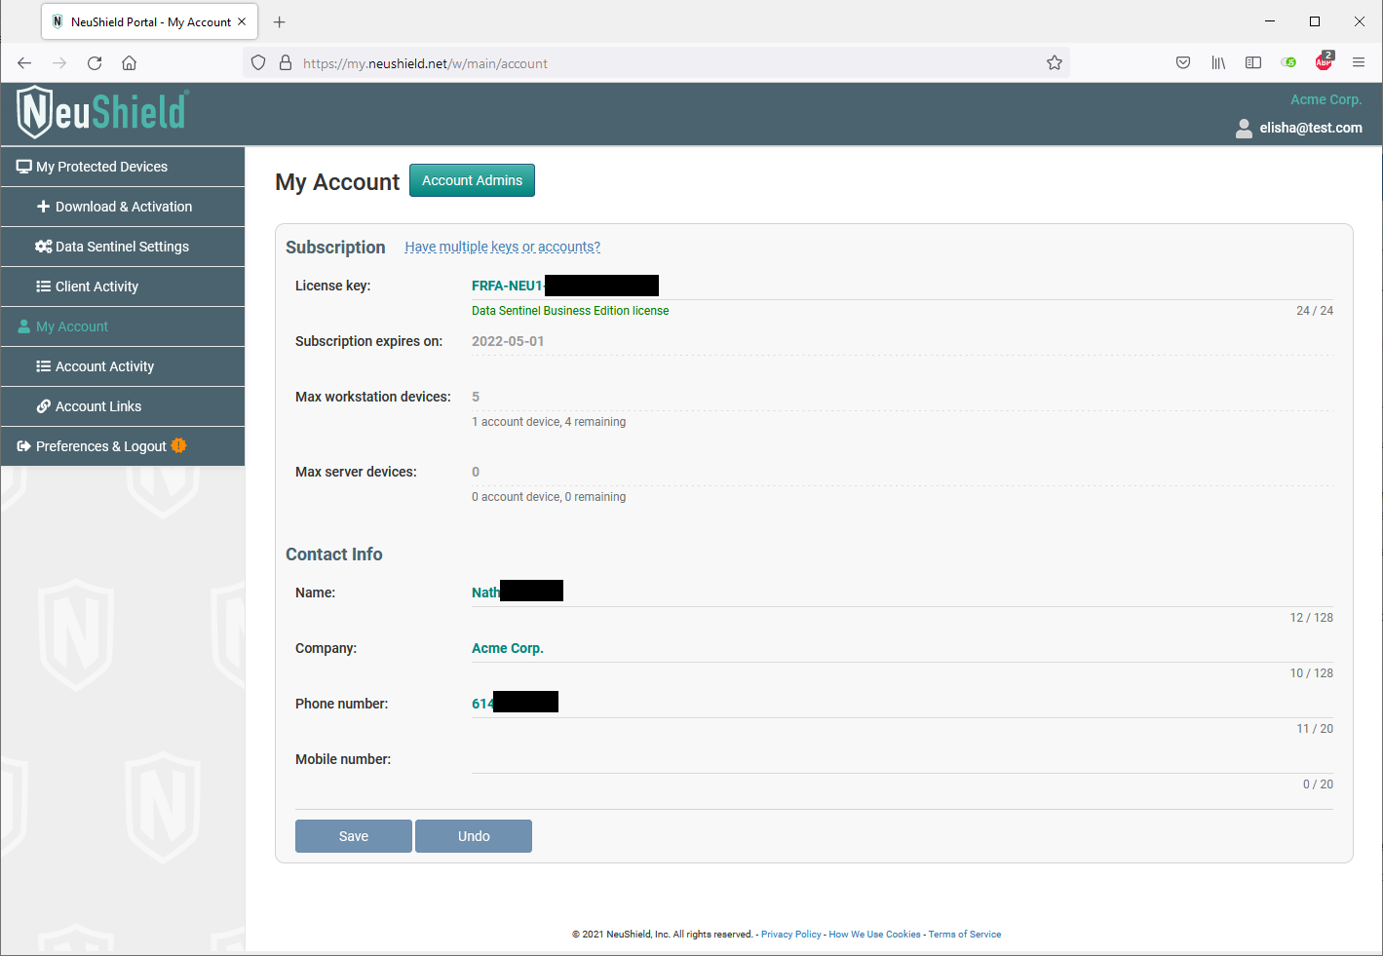Click the Account Admins button
Image resolution: width=1383 pixels, height=956 pixels.
[472, 180]
